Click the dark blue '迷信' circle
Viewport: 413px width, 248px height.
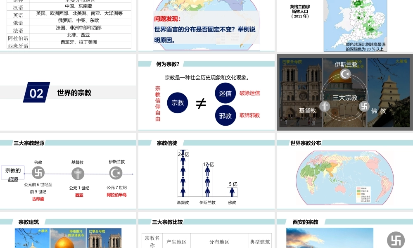point(225,93)
